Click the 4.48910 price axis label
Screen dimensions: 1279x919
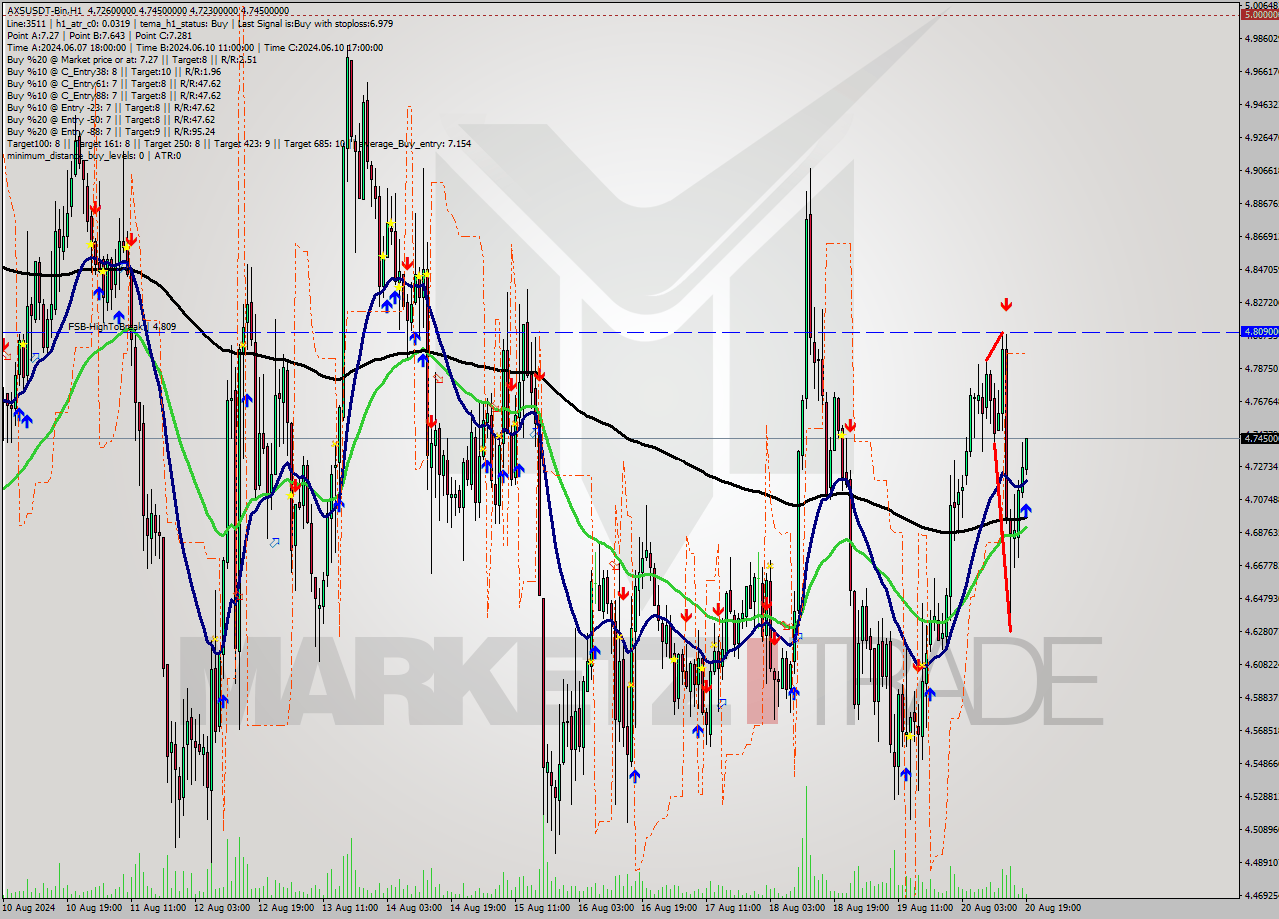tap(1261, 862)
